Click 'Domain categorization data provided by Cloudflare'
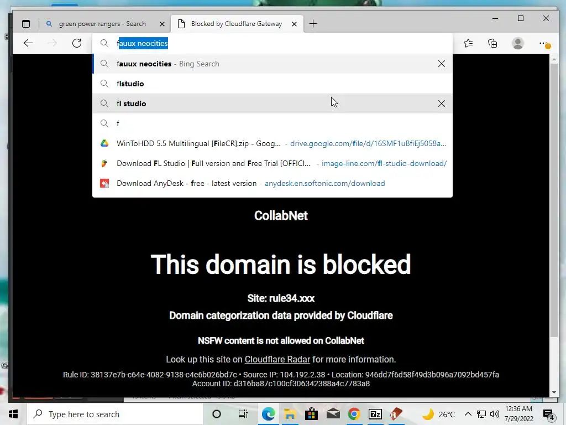566x425 pixels. tap(281, 315)
